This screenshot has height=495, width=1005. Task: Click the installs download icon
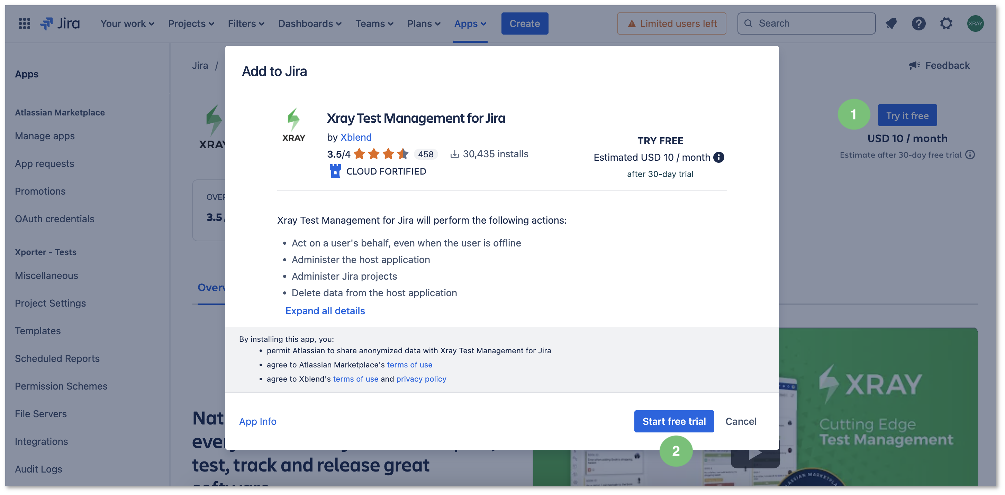[454, 154]
